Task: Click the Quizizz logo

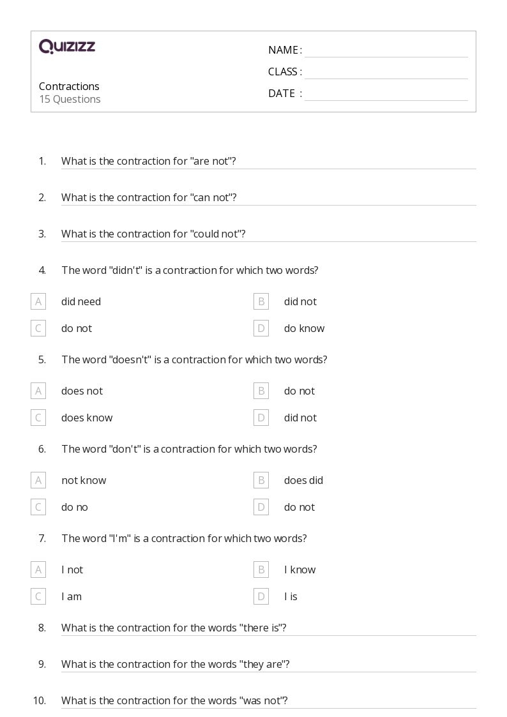Action: point(67,47)
